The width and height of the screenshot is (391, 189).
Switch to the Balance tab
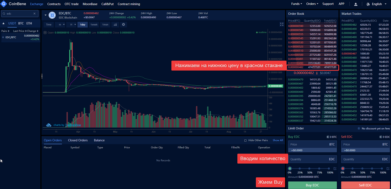click(99, 140)
